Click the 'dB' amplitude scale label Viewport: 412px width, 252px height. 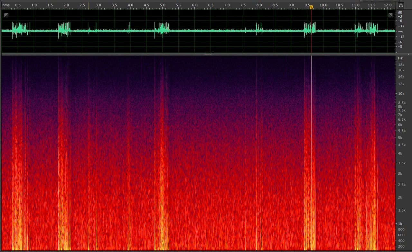400,12
